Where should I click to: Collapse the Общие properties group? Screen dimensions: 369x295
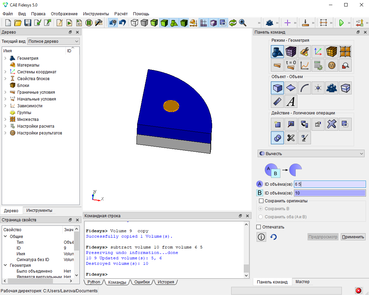tap(5, 236)
